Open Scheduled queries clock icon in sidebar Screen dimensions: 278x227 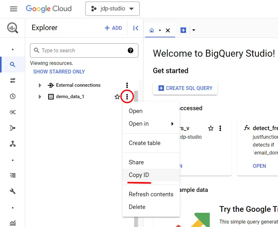pyautogui.click(x=13, y=97)
